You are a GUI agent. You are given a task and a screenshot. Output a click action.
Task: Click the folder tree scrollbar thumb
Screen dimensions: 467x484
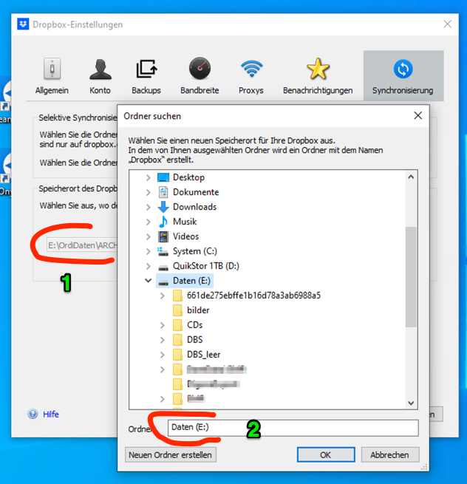click(411, 277)
